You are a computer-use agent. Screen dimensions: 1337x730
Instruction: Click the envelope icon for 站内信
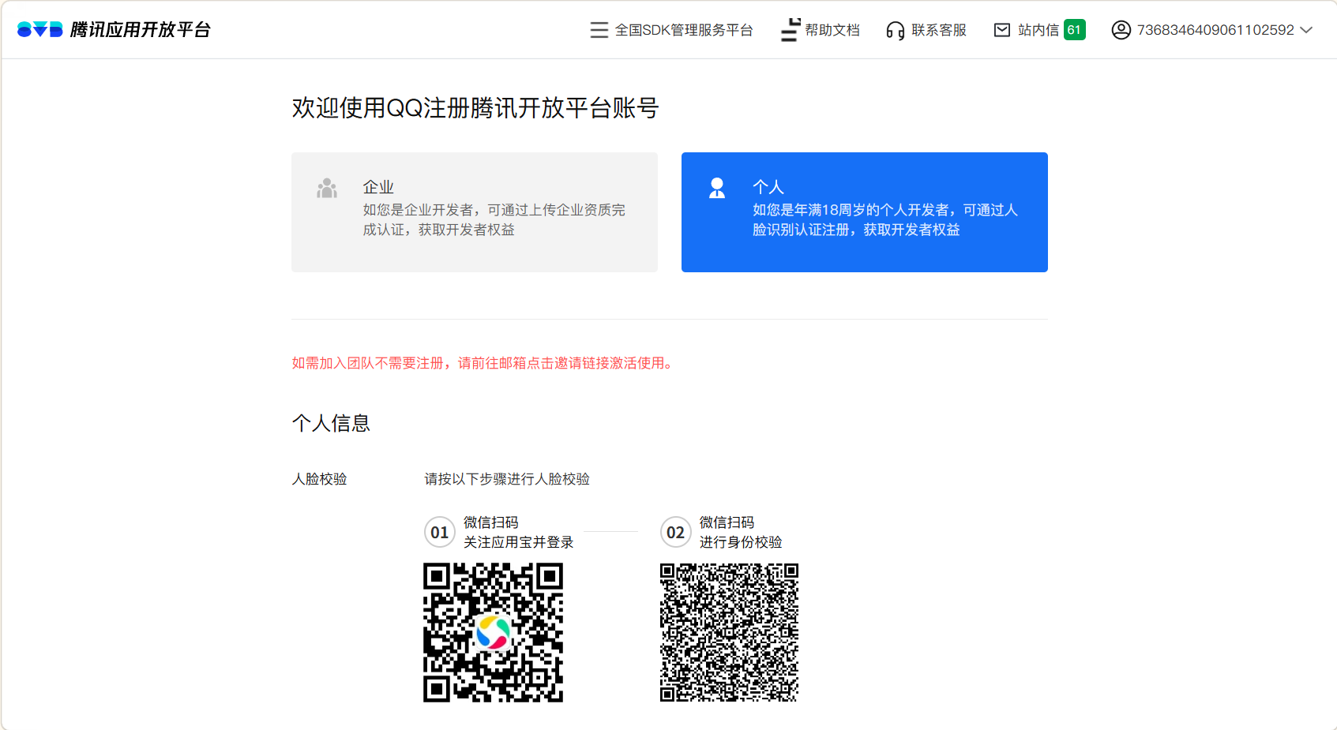pos(1001,30)
